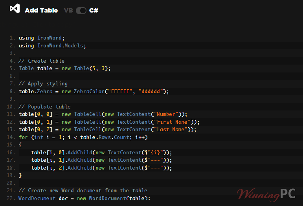This screenshot has width=303, height=206.
Task: Click the for loop line 14
Action: click(83, 137)
